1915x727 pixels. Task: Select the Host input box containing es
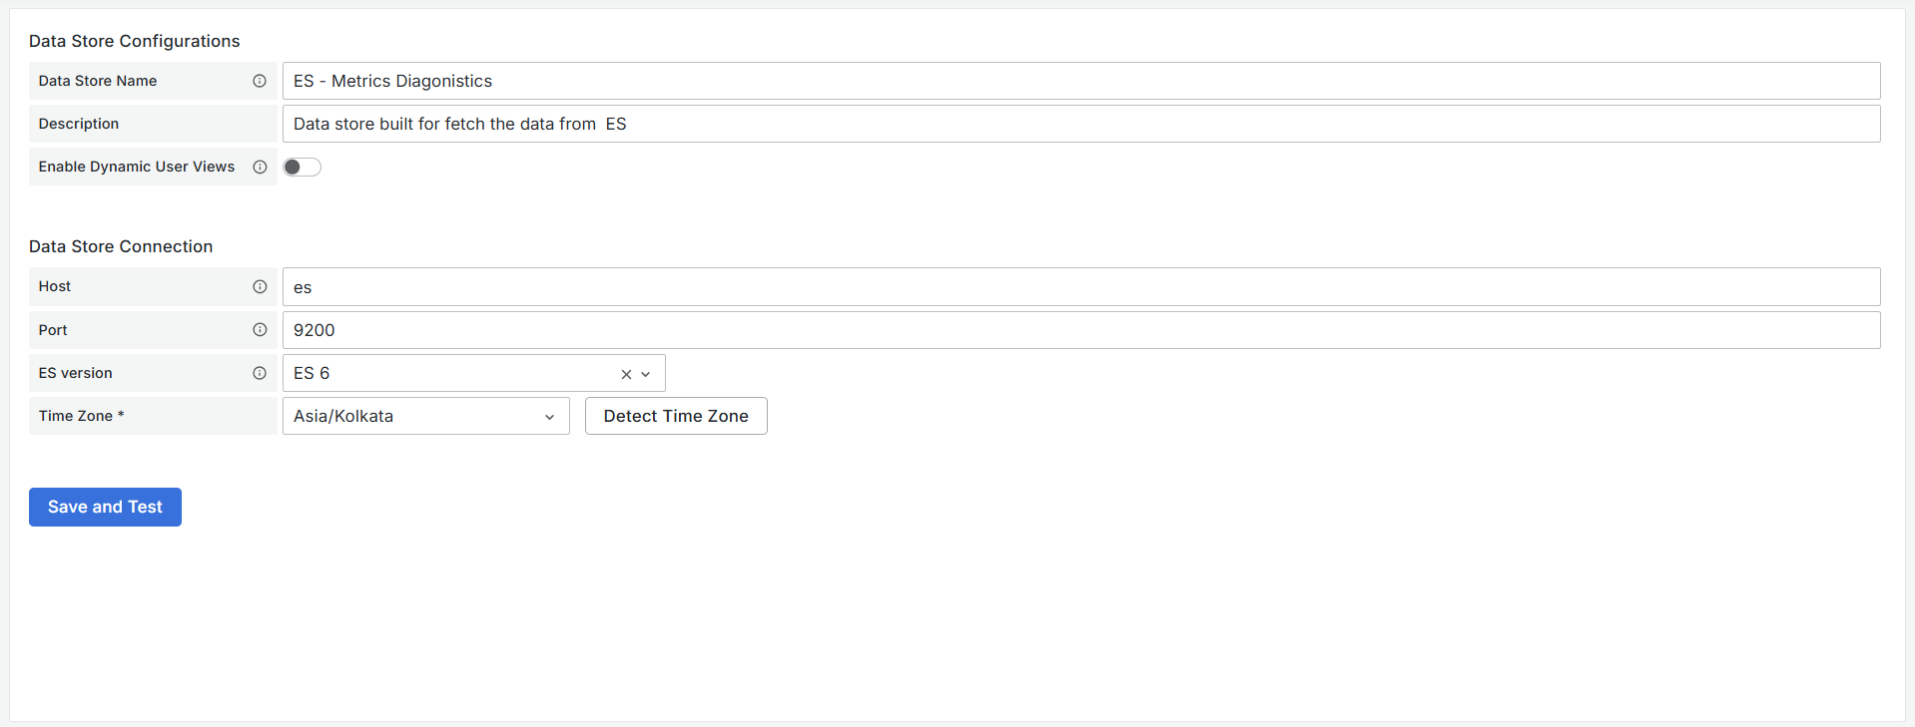pos(1080,287)
